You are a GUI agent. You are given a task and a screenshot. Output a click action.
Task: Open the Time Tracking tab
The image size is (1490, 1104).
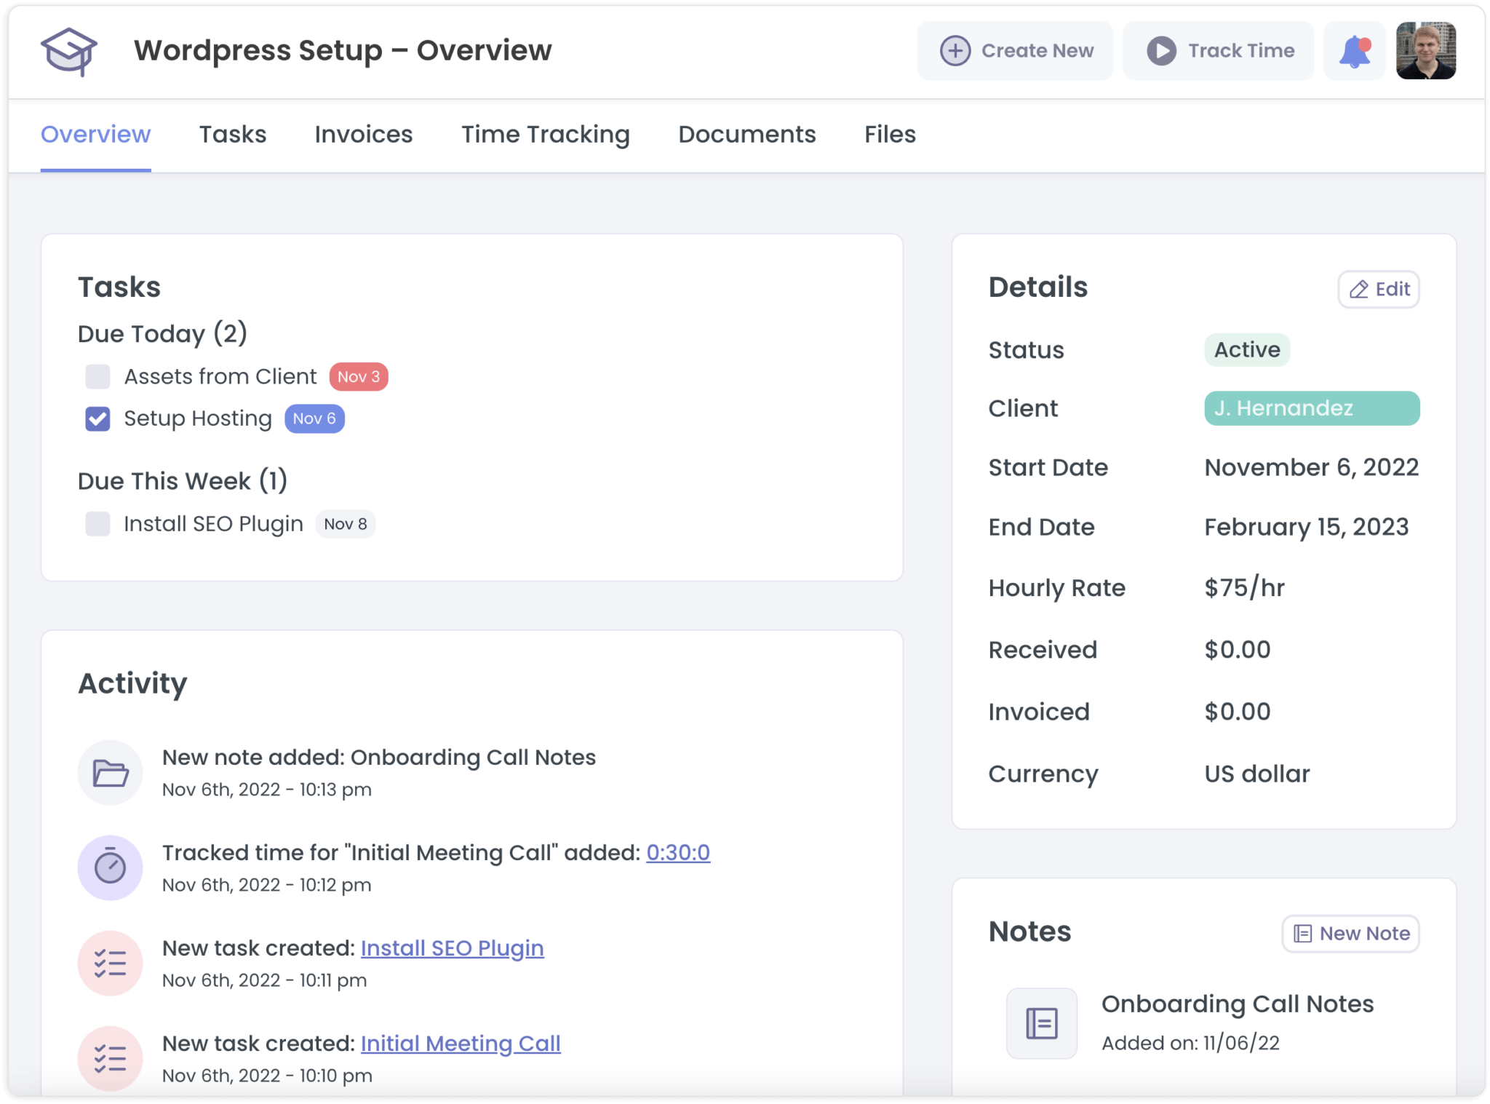pos(545,135)
